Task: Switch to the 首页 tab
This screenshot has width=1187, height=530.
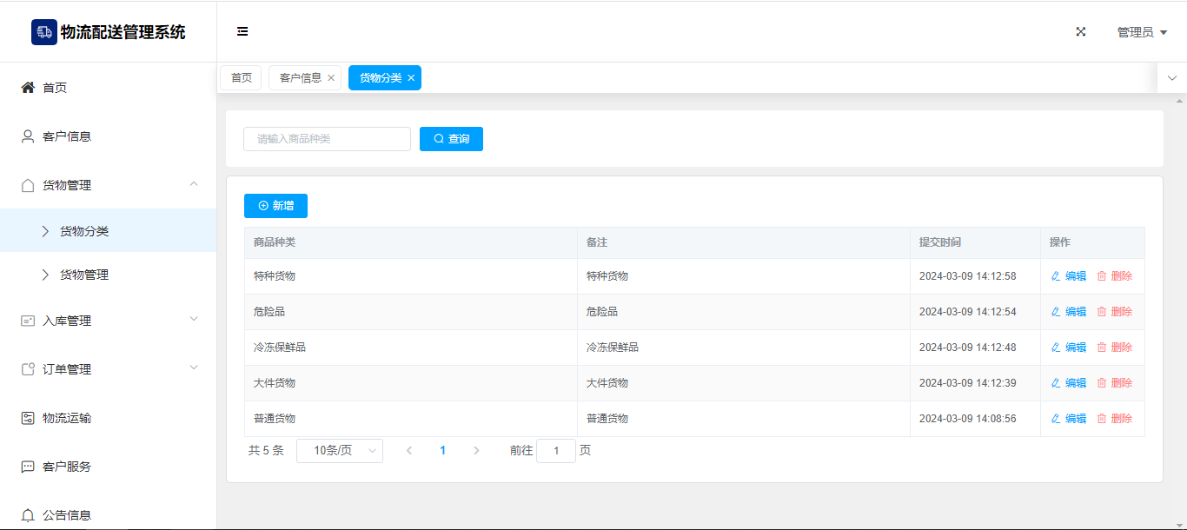Action: 241,78
